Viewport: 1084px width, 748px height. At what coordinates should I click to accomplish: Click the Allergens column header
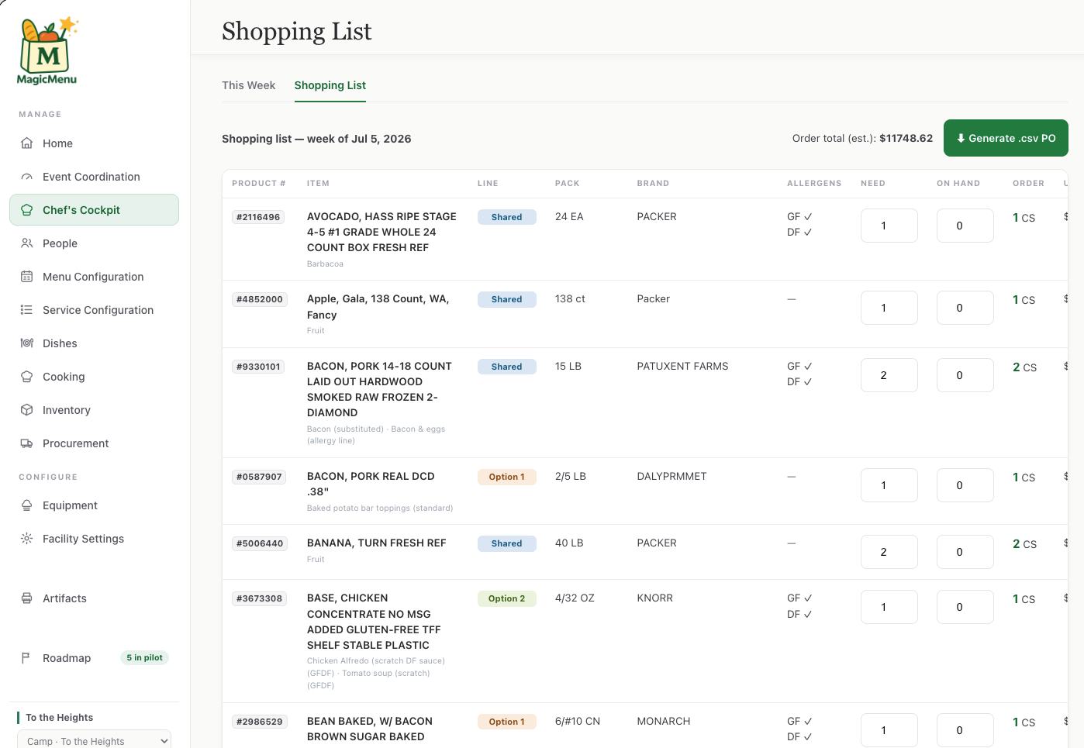point(813,183)
